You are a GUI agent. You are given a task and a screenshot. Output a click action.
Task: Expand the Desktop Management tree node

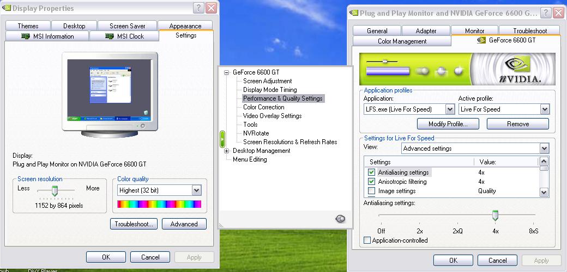point(226,151)
